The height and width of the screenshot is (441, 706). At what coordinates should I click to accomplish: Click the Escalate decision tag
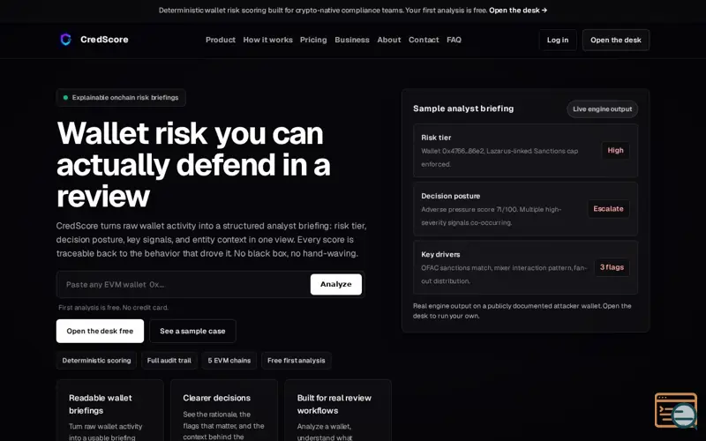[x=608, y=209]
